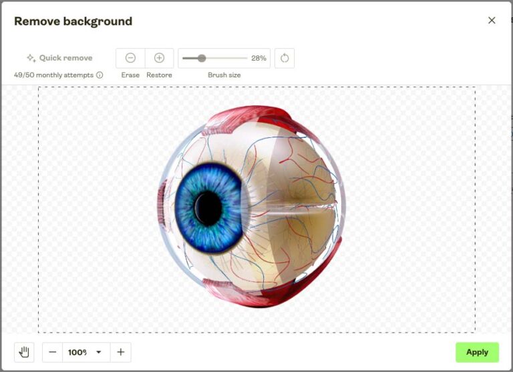
Task: Click the black pupil of the eye
Action: pyautogui.click(x=208, y=207)
